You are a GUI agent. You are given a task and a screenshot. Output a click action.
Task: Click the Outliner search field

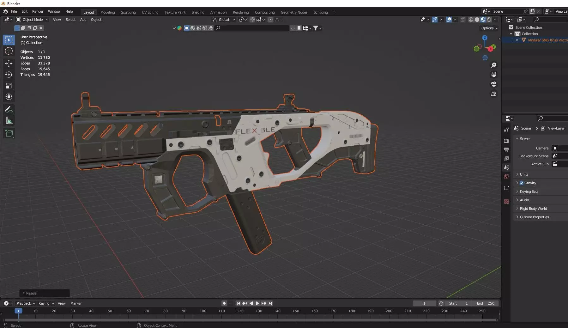pos(550,20)
